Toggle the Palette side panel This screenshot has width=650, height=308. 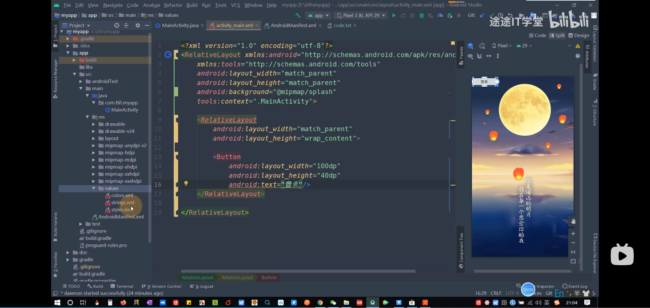[461, 55]
